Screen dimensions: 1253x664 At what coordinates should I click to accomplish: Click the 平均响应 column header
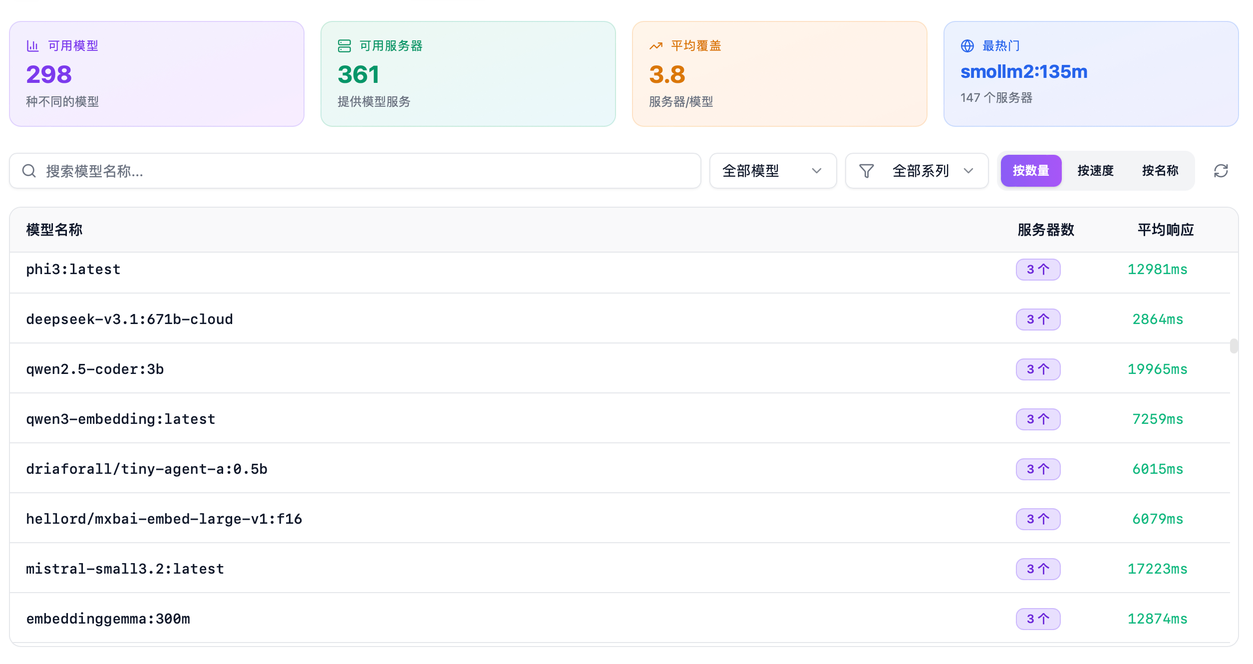1165,230
